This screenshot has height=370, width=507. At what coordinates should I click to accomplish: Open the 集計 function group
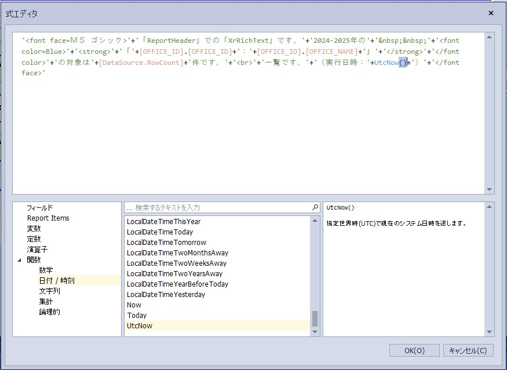click(x=46, y=302)
